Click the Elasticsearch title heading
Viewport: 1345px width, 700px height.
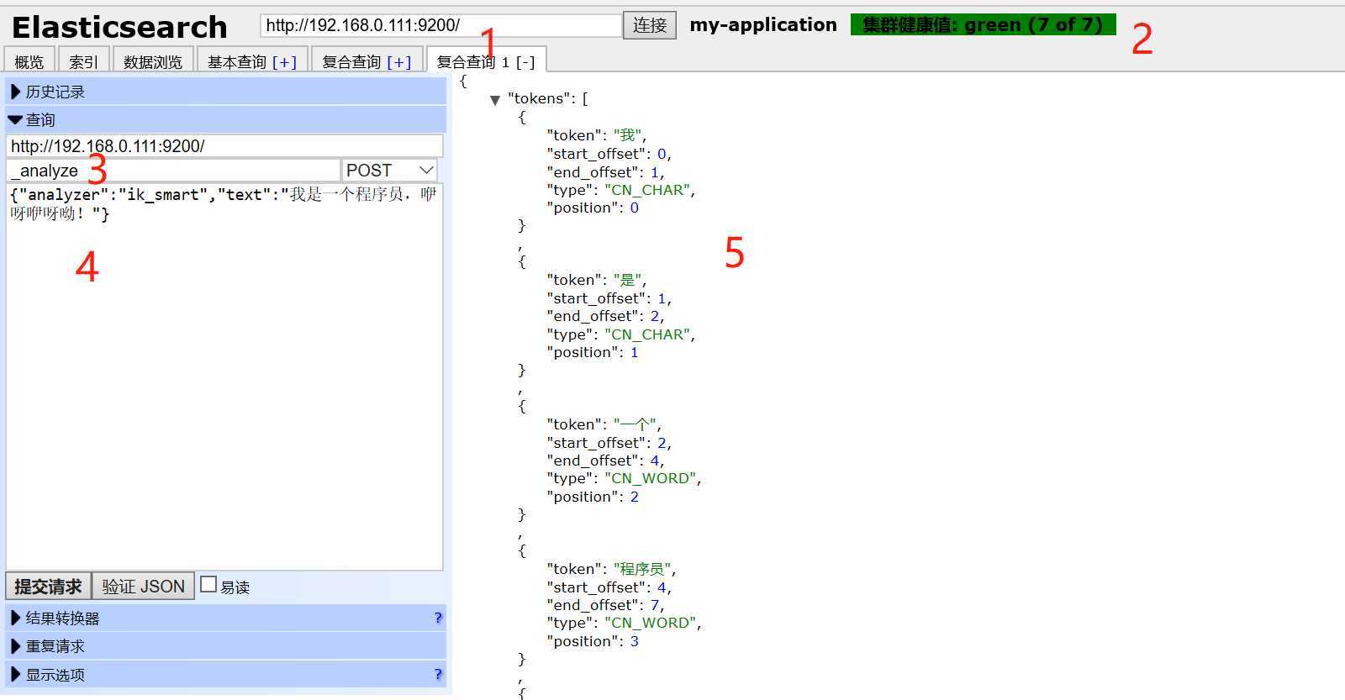pos(119,27)
